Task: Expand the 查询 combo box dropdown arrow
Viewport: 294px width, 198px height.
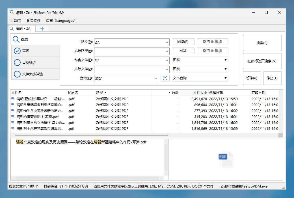Action: [156, 78]
